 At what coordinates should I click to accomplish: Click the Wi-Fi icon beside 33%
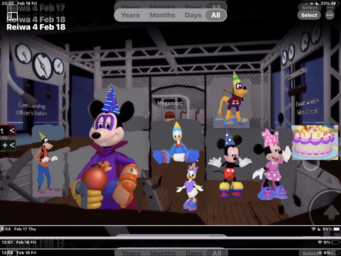pos(311,3)
